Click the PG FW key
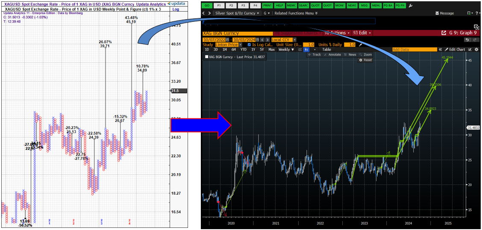The image size is (482, 230). tap(400, 6)
